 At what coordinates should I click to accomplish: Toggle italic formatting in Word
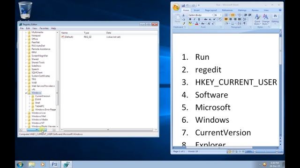(195, 19)
